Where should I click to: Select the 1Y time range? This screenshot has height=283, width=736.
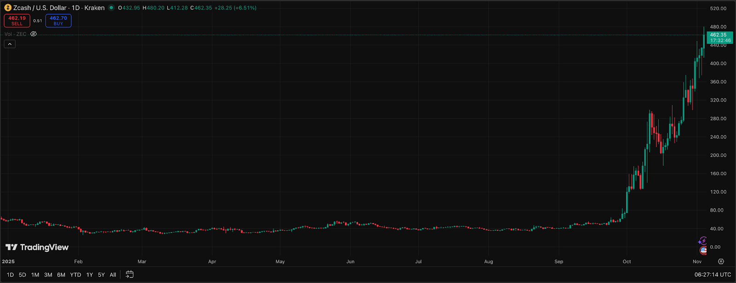(89, 275)
